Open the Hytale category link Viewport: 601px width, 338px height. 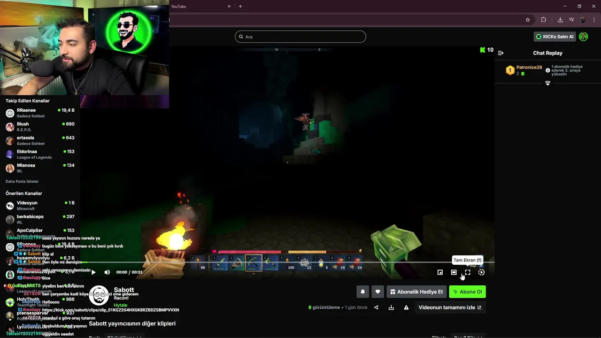click(121, 305)
